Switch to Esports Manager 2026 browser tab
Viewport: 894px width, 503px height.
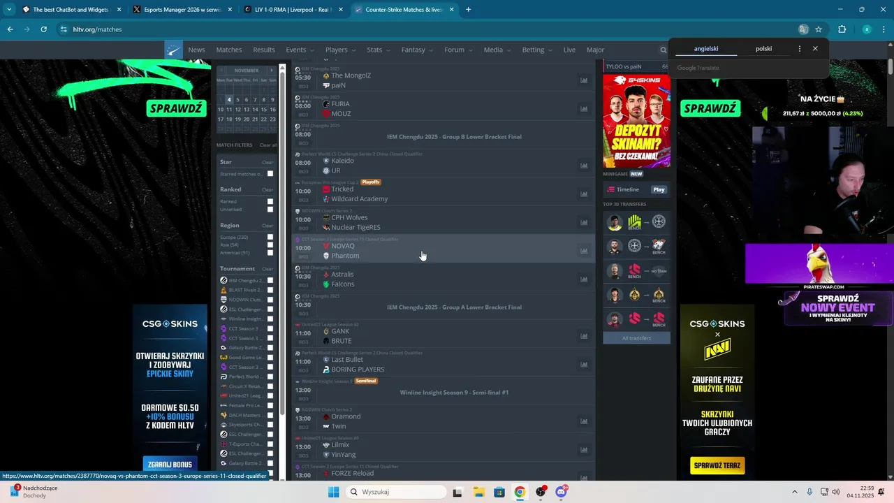[x=183, y=10]
